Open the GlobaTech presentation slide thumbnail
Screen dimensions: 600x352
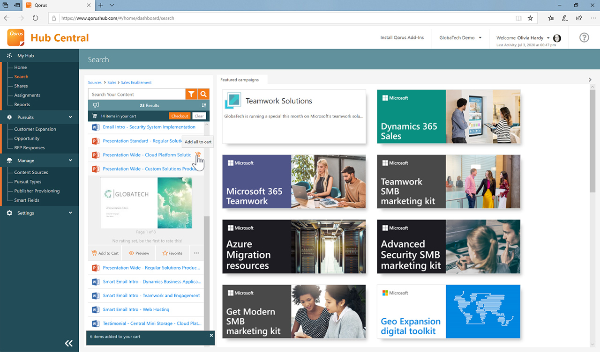[146, 203]
